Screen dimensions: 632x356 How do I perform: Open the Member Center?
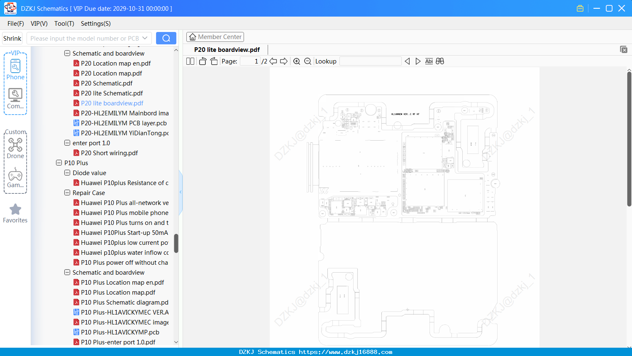215,37
